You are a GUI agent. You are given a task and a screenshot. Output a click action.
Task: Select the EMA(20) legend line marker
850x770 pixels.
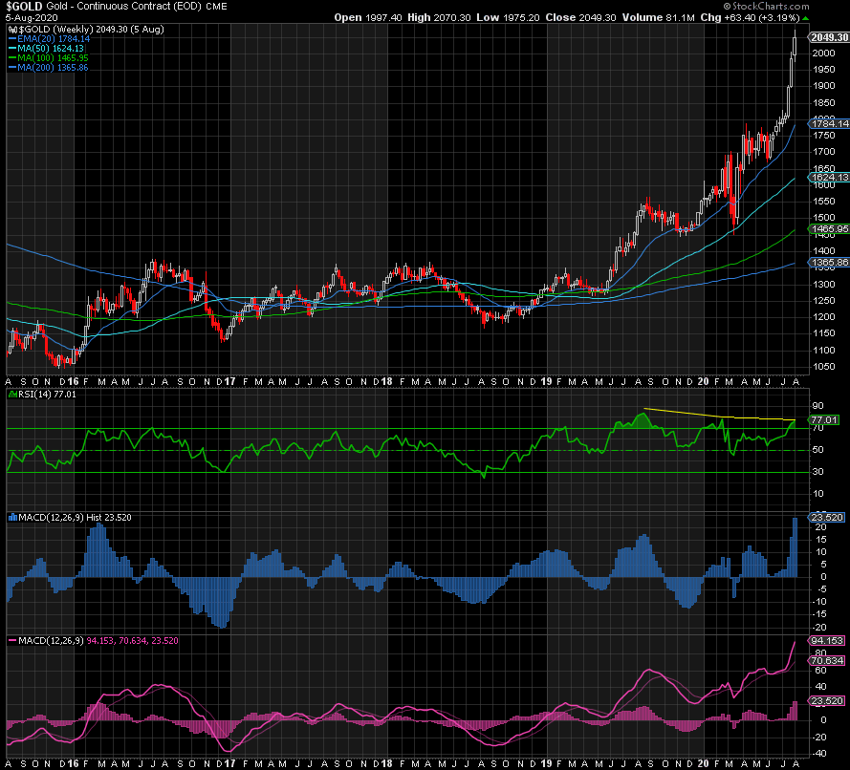(11, 39)
